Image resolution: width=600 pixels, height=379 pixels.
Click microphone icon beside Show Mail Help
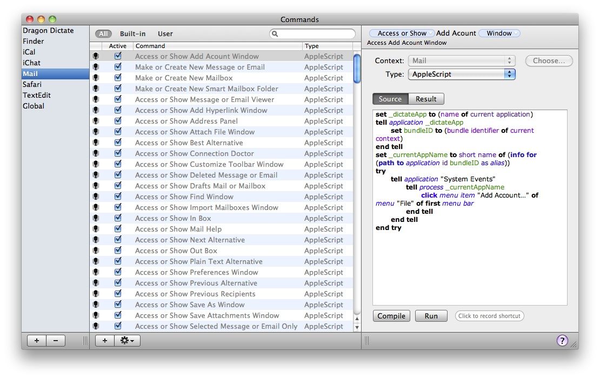click(96, 229)
